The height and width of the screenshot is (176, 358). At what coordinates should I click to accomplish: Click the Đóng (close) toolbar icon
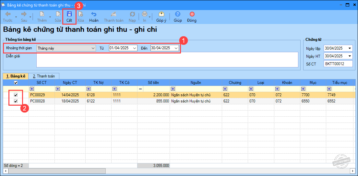coord(192,14)
